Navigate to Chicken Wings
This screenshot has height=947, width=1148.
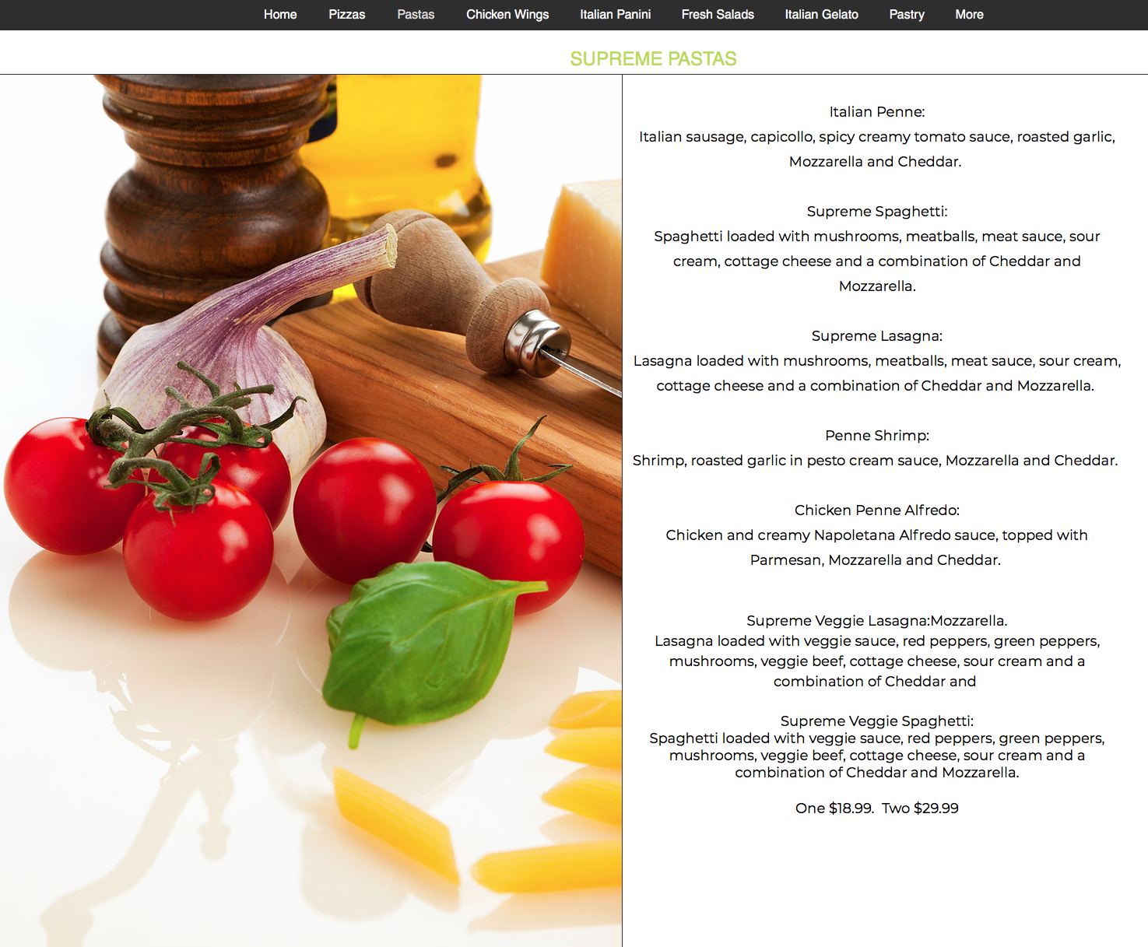[507, 15]
